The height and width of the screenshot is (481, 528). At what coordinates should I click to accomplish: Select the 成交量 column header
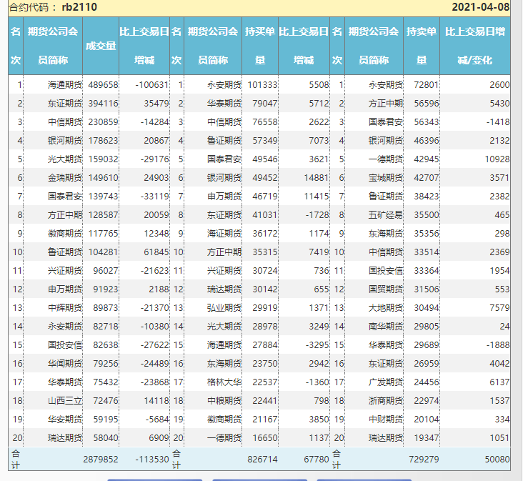coord(100,46)
